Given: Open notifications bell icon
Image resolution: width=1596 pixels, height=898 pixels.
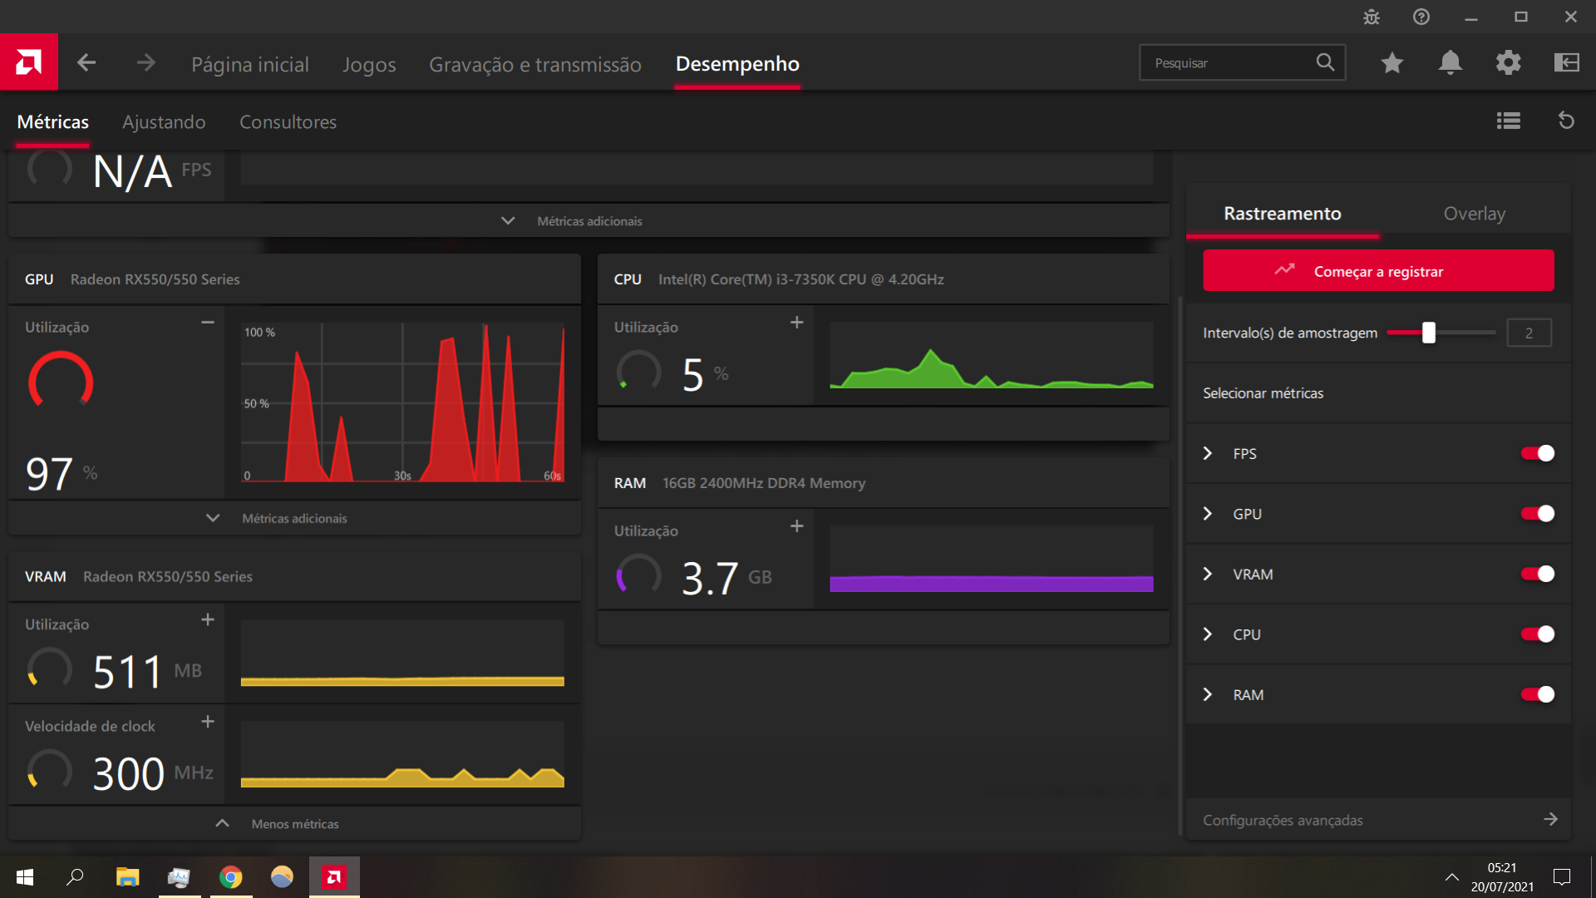Looking at the screenshot, I should click(x=1451, y=62).
